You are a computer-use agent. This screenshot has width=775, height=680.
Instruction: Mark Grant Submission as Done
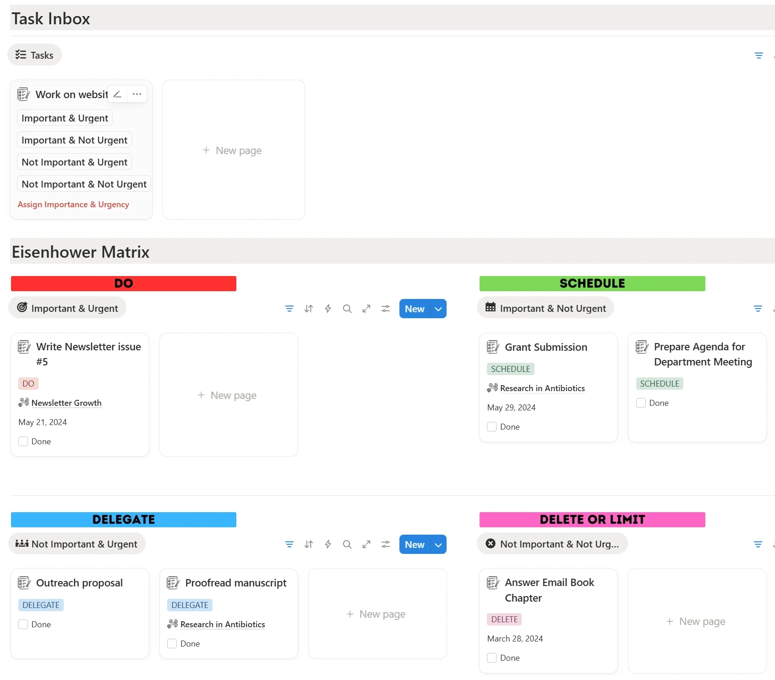491,426
